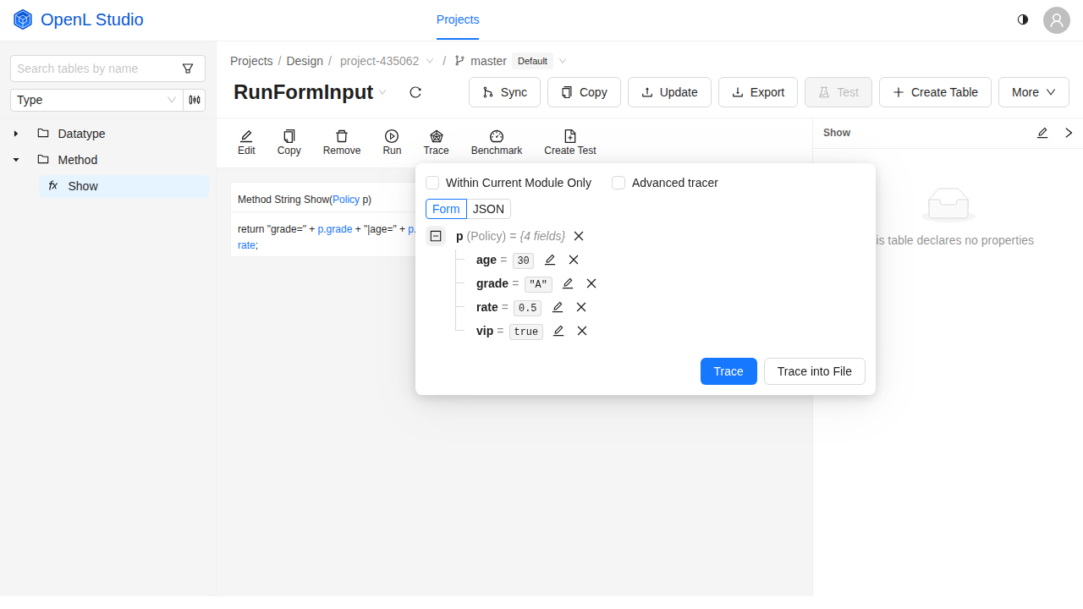Viewport: 1083px width, 609px height.
Task: Focus the Search tables by name field
Action: (96, 69)
